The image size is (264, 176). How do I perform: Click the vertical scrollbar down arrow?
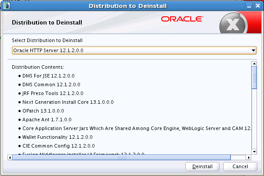click(x=254, y=151)
